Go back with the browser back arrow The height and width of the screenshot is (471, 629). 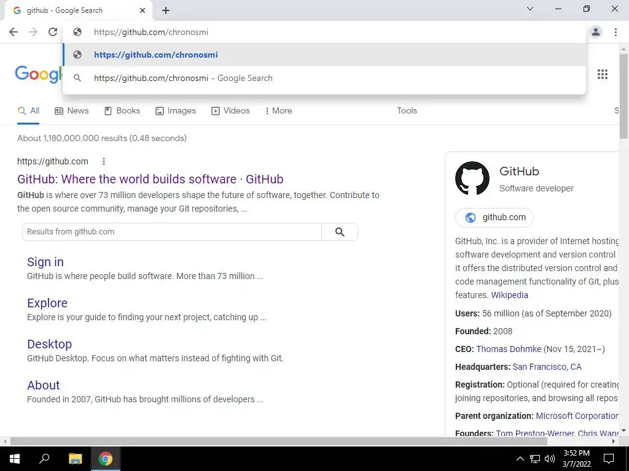click(14, 32)
